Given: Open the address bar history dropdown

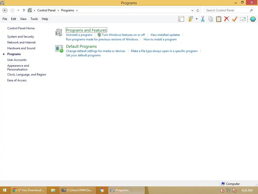Looking at the screenshot, I should click(x=192, y=10).
